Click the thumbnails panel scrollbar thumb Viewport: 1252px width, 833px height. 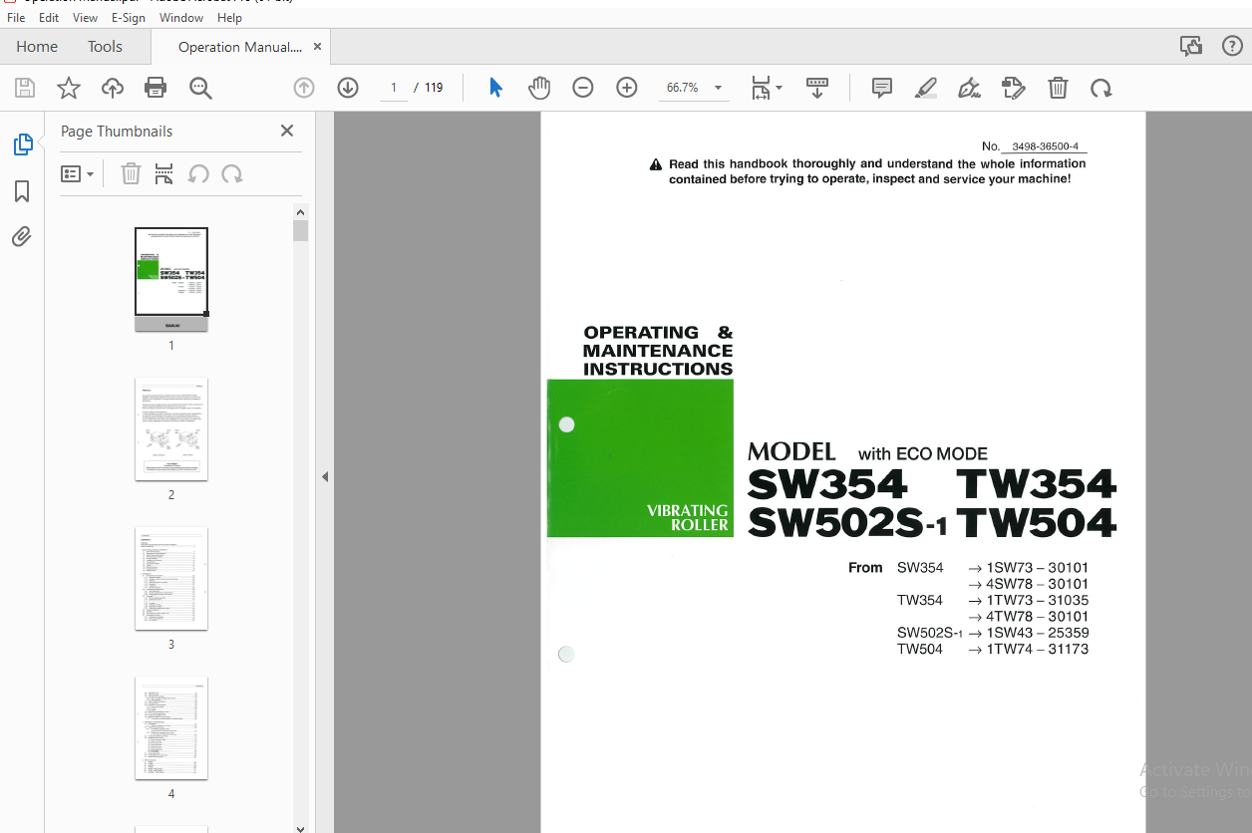coord(301,231)
